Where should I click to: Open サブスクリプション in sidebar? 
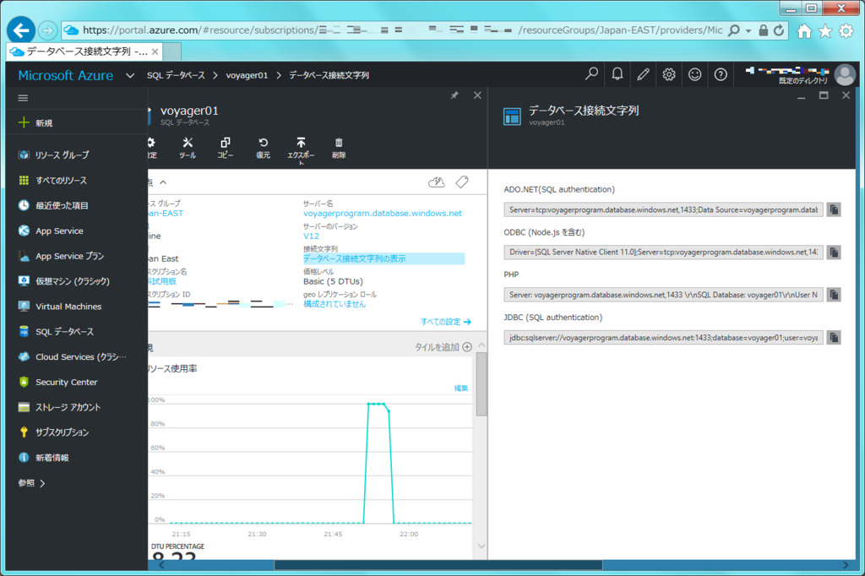74,432
